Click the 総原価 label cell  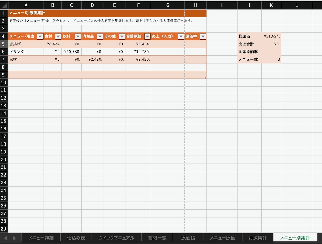pos(249,36)
